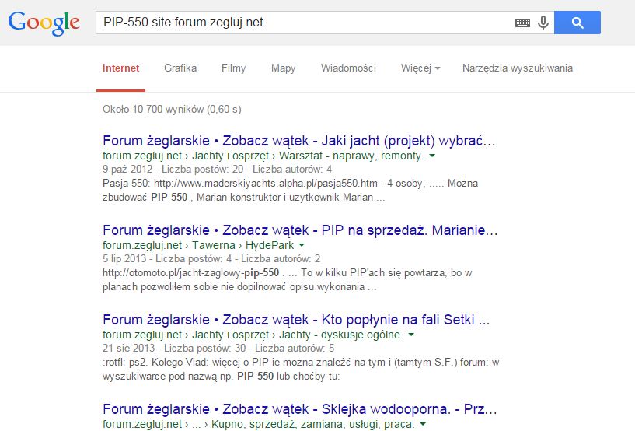635x431 pixels.
Task: Open result 'PIP na sprzedaż. Marianie'
Action: [300, 230]
